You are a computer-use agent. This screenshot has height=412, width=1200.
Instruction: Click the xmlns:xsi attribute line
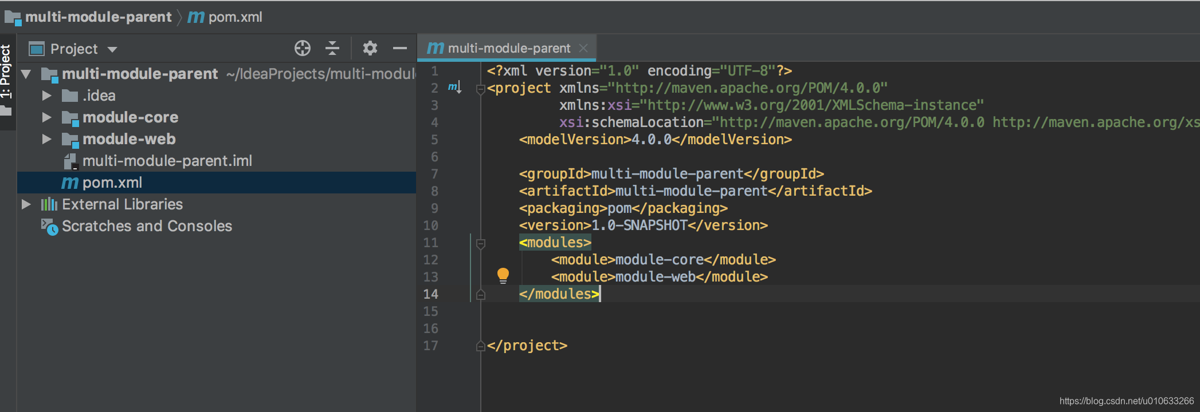pyautogui.click(x=771, y=105)
